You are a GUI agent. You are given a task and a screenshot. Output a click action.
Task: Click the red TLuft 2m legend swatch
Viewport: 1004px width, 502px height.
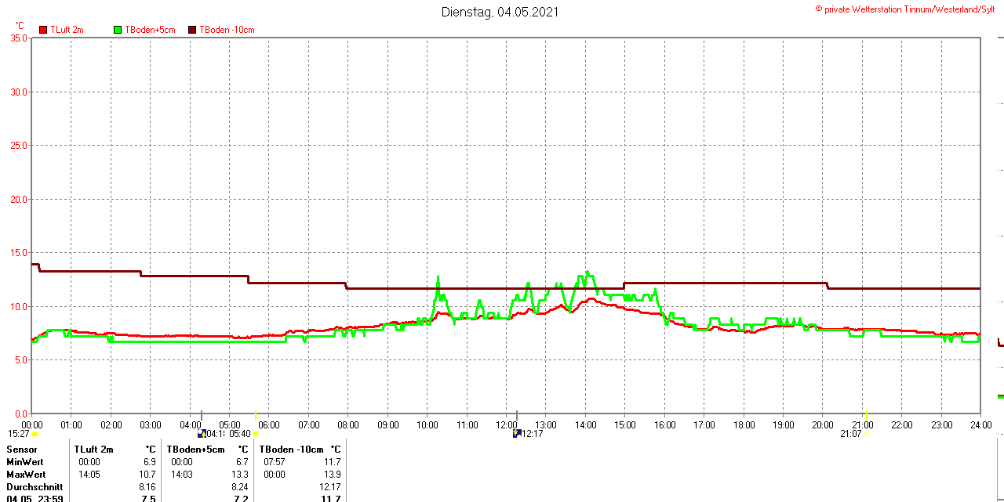pos(43,30)
